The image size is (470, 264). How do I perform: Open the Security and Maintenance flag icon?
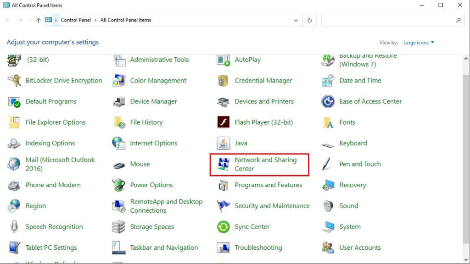point(223,206)
